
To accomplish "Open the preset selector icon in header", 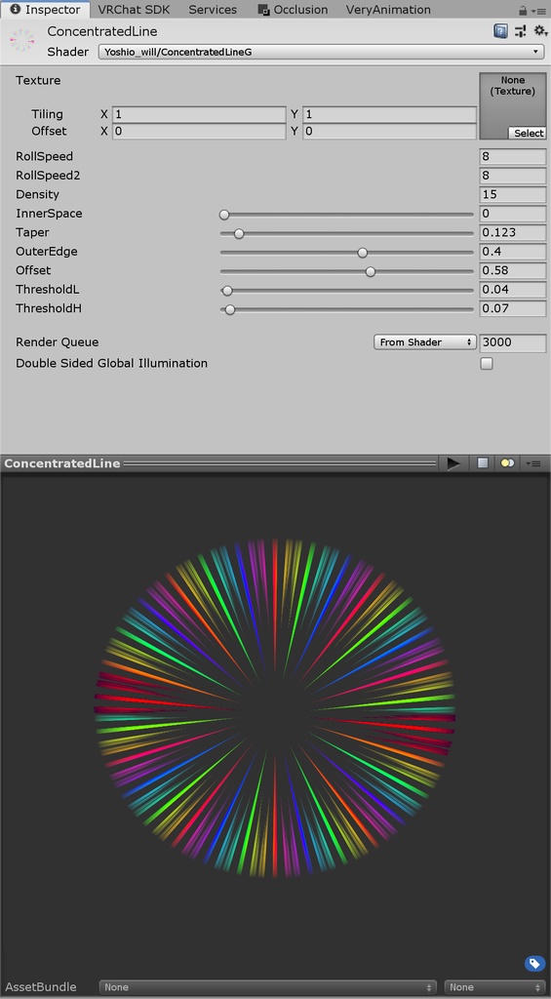I will tap(521, 31).
